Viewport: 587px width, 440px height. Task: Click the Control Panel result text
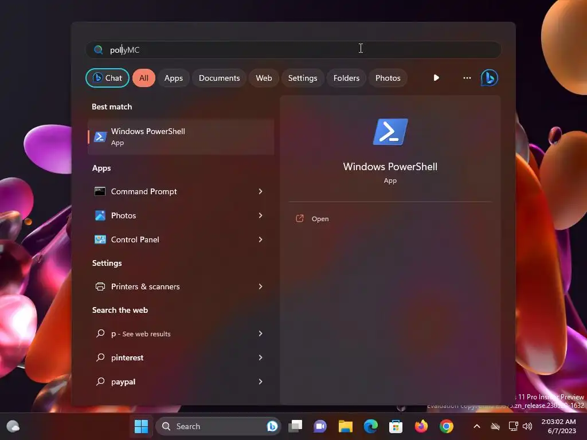click(x=135, y=239)
